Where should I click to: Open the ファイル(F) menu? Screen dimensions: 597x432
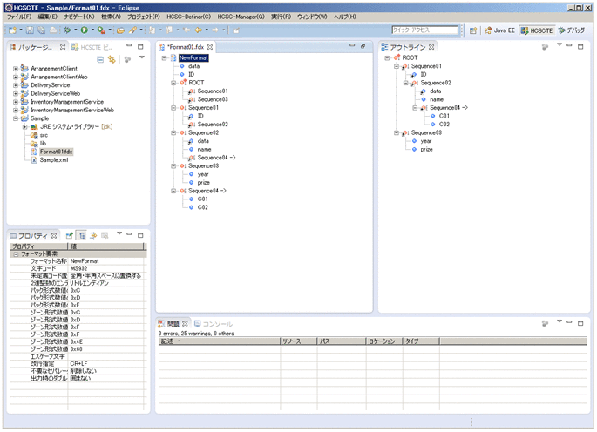tap(19, 17)
